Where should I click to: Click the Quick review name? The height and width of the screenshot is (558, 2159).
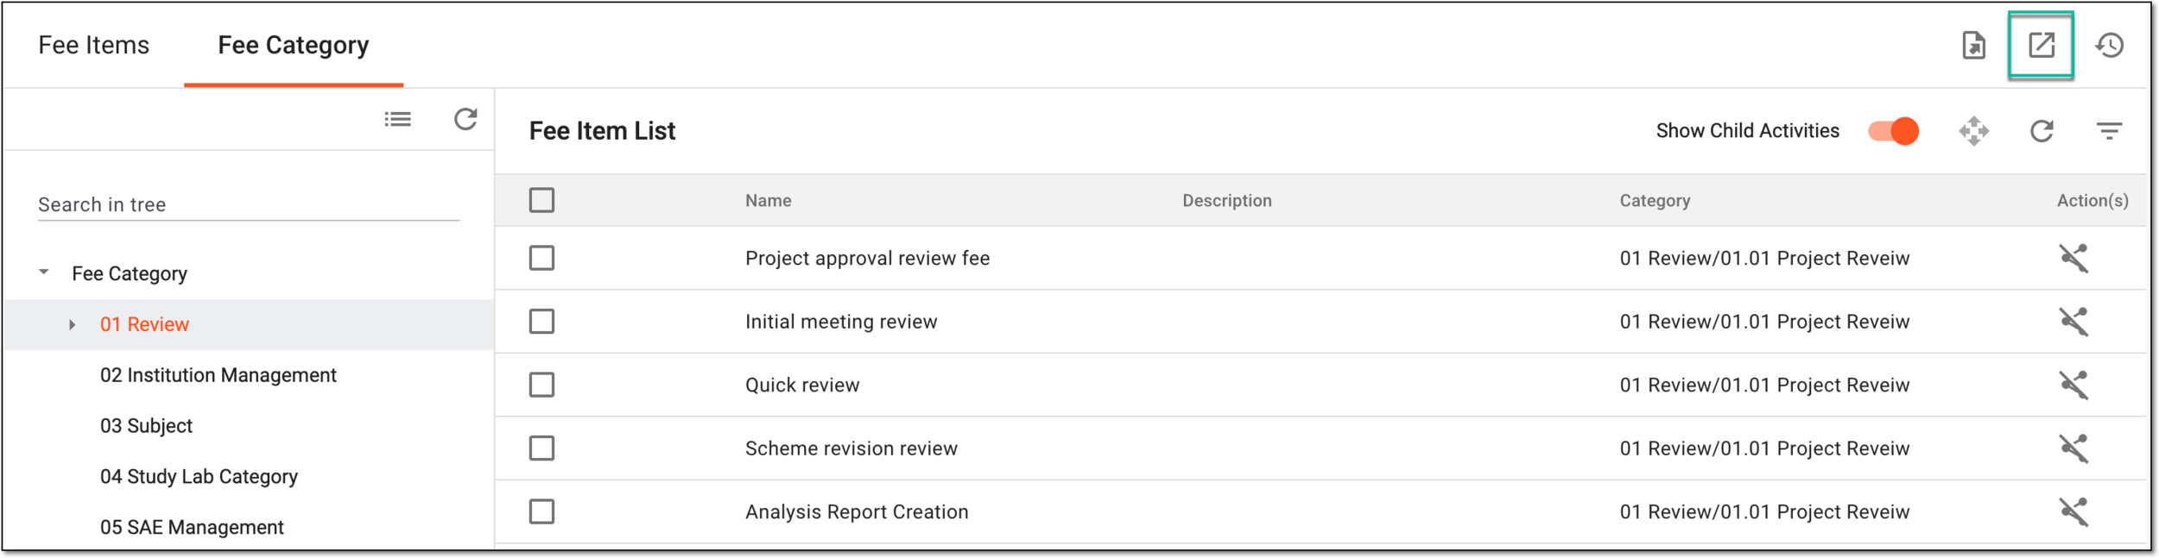[x=802, y=385]
